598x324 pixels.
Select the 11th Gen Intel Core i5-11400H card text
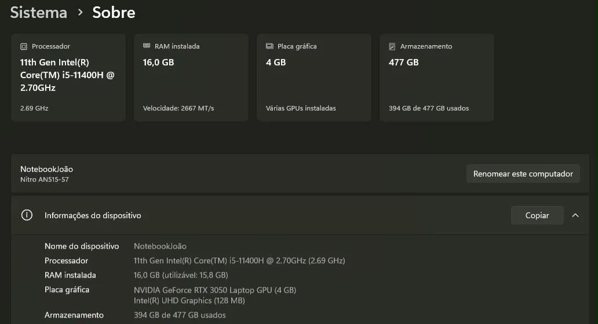[67, 75]
